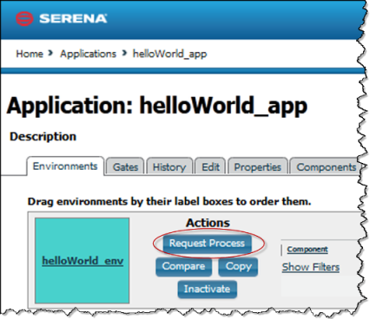The image size is (370, 319).
Task: Open the Properties tab
Action: coord(258,167)
